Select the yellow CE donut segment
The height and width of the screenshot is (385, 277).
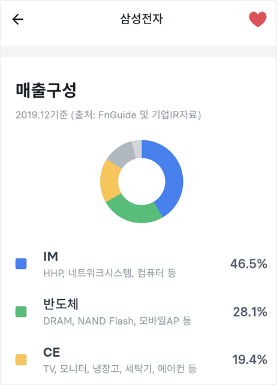coord(110,181)
